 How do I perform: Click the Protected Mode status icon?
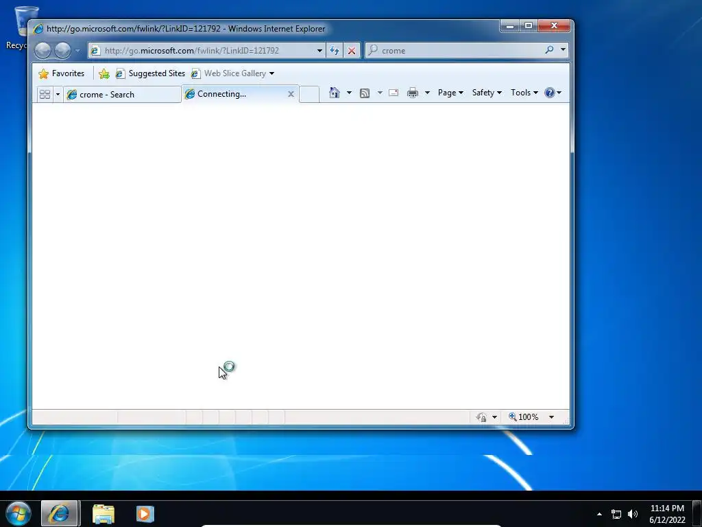(x=481, y=417)
